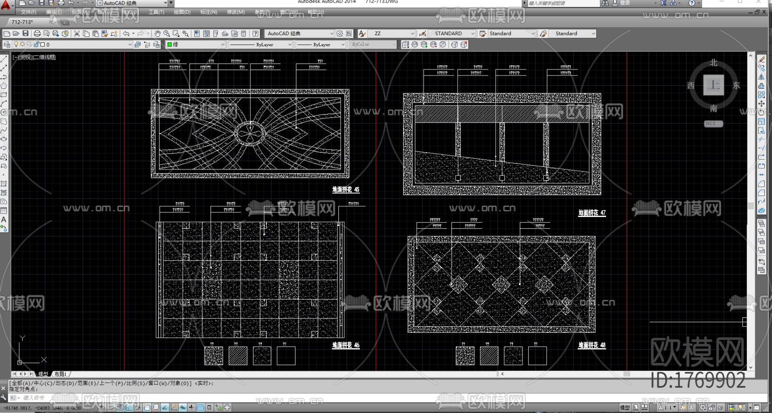
Task: Select the Text tool (A) in left toolbar
Action: point(4,220)
